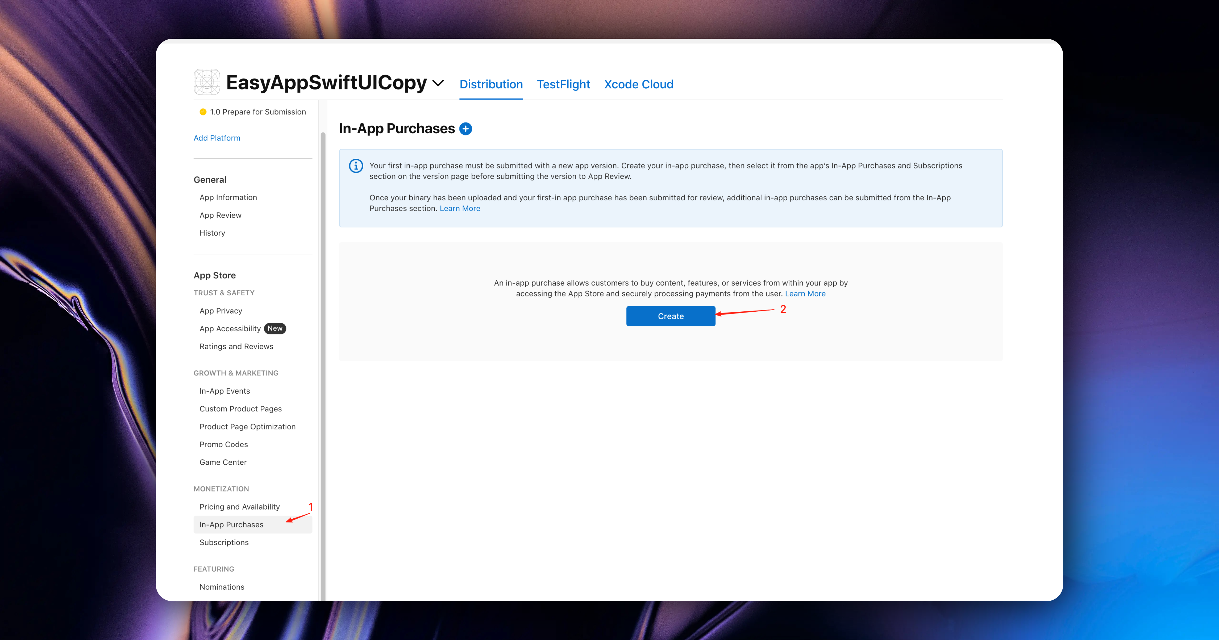
Task: Open the Xcode Cloud tab
Action: (638, 84)
